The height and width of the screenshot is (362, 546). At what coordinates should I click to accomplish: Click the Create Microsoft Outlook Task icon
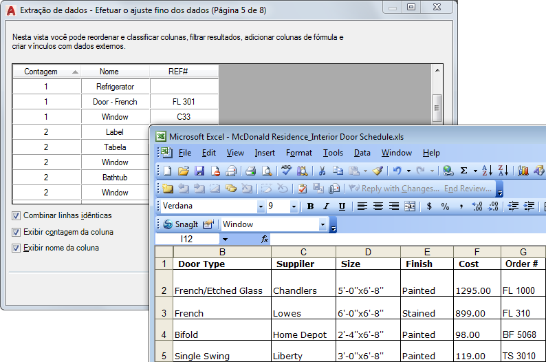tap(303, 189)
